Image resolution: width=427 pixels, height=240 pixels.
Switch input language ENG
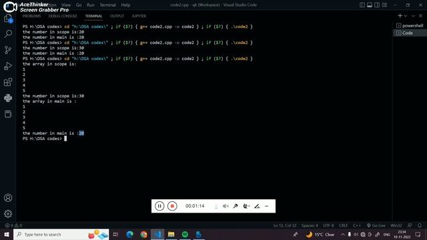pyautogui.click(x=387, y=234)
